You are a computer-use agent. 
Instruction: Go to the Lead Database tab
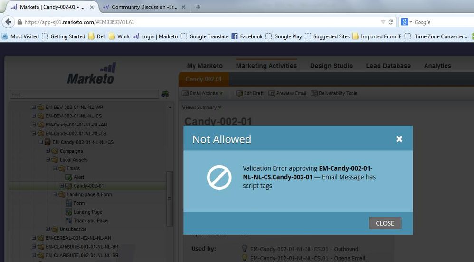point(388,66)
